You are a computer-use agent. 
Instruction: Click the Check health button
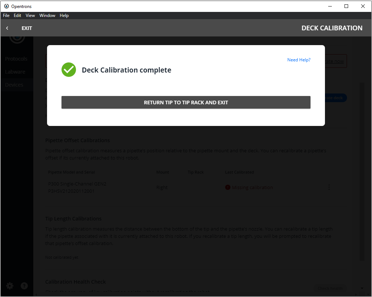(x=330, y=288)
